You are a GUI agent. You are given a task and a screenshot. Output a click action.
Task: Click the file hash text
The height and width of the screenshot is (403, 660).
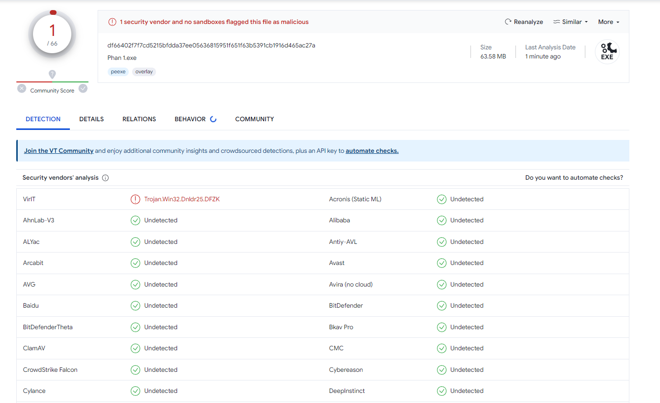point(211,46)
